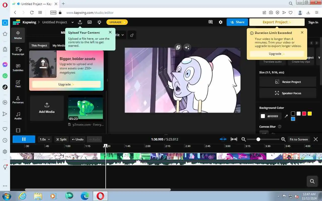Toggle timeline snapping icon

coord(223,139)
